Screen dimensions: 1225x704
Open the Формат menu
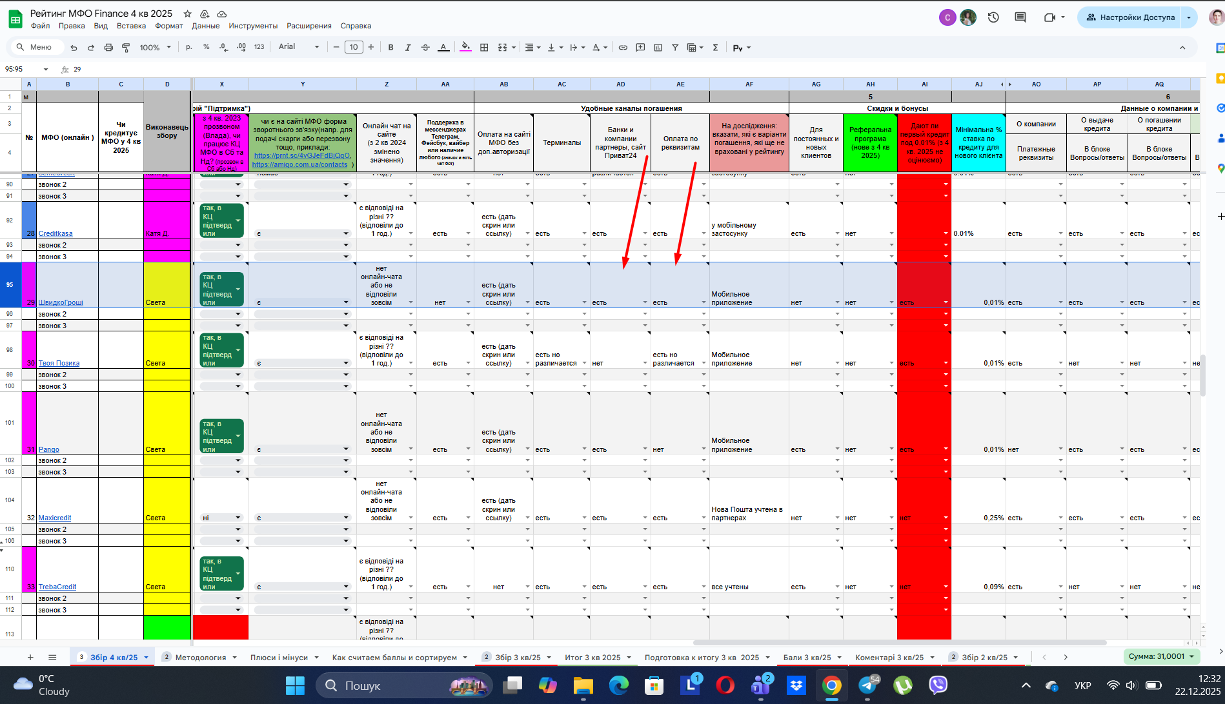[168, 26]
